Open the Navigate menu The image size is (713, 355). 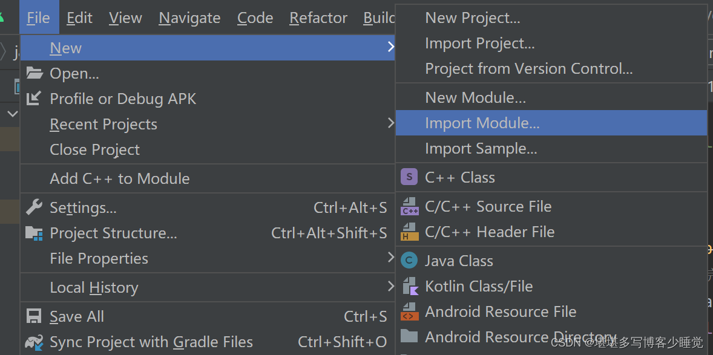point(189,18)
